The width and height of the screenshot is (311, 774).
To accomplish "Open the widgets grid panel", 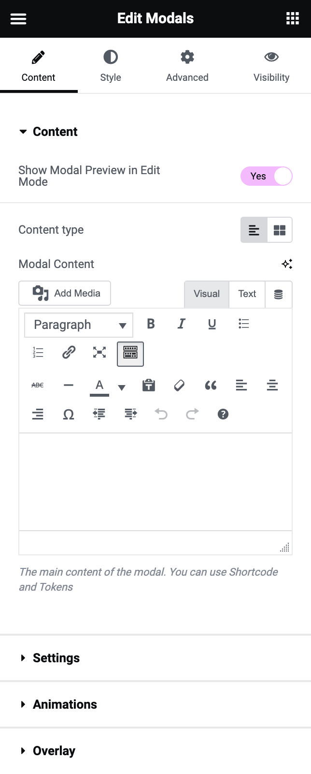I will pos(292,19).
